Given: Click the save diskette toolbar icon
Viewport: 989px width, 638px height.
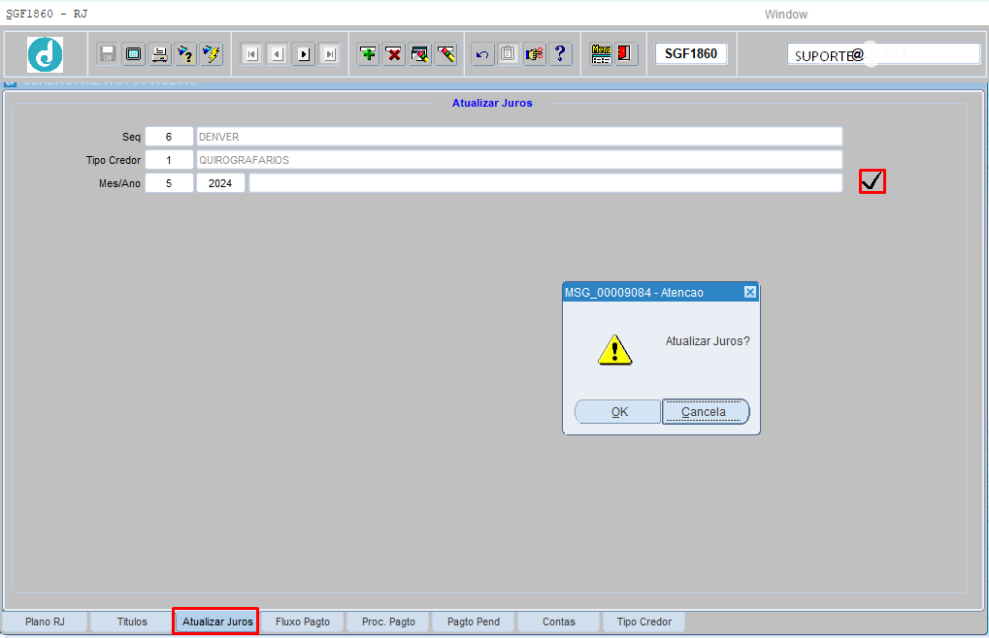Looking at the screenshot, I should 108,54.
